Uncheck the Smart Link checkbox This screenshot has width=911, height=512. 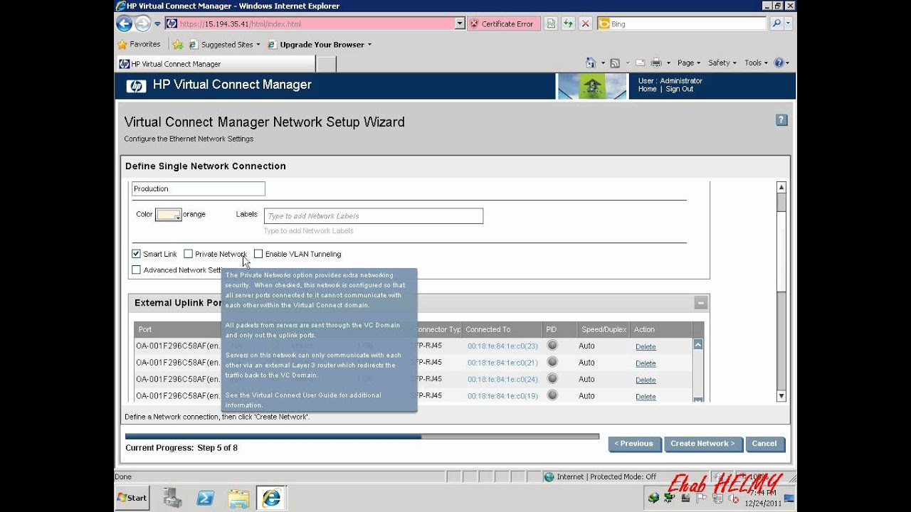[136, 254]
